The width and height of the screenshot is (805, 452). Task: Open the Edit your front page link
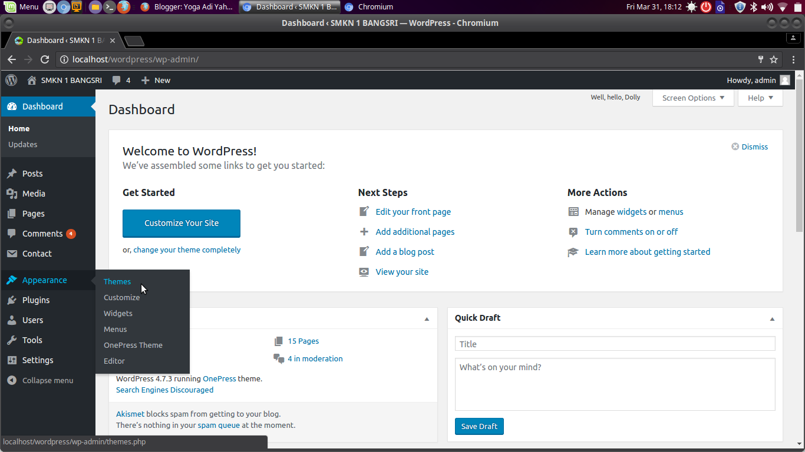pyautogui.click(x=413, y=212)
